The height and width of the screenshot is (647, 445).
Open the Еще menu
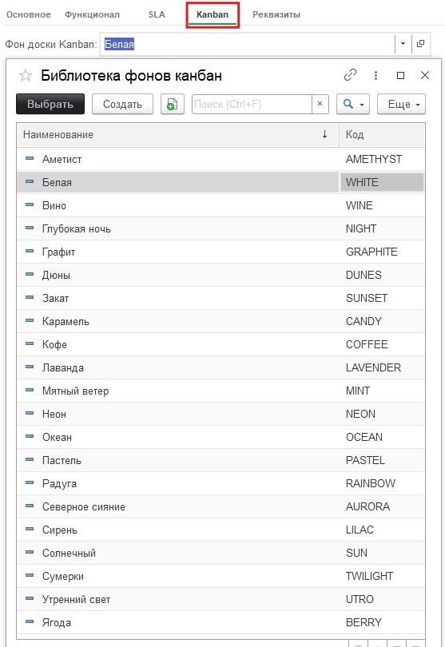pyautogui.click(x=401, y=104)
